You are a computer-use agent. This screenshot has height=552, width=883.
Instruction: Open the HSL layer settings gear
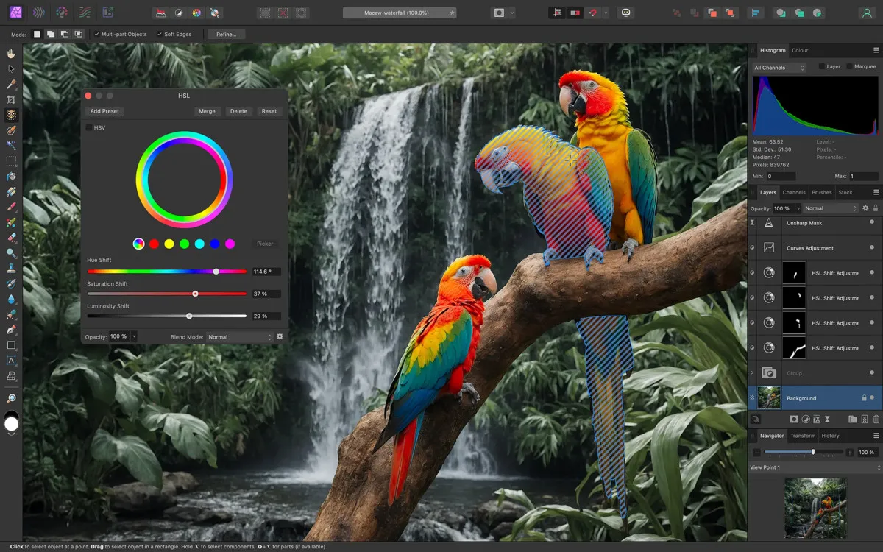[x=280, y=336]
